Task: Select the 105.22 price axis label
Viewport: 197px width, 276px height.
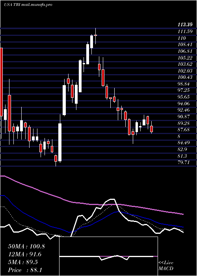Action: [x=185, y=58]
